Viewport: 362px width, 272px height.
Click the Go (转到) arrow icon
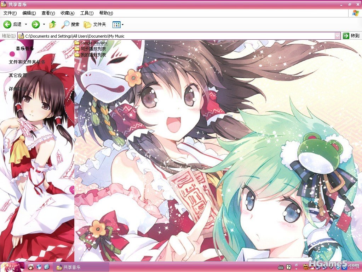(346, 35)
